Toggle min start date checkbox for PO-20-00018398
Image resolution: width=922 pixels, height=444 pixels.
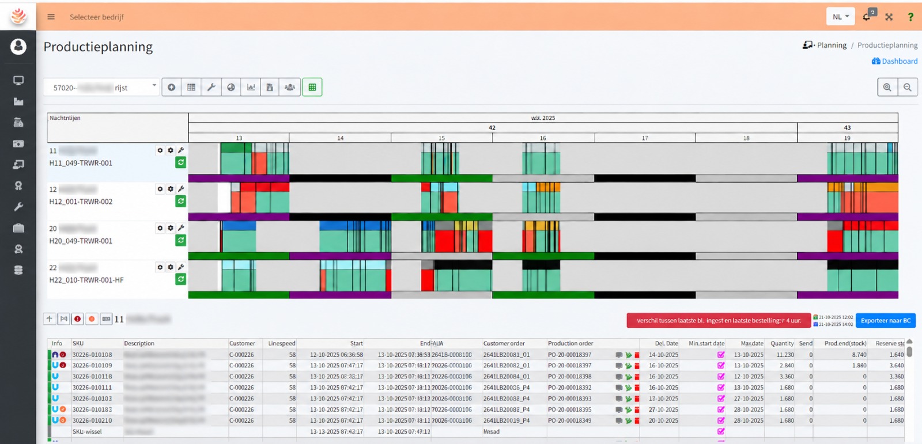coord(720,377)
